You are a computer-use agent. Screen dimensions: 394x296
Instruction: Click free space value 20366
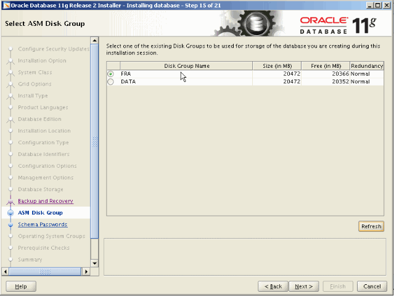[x=340, y=74]
